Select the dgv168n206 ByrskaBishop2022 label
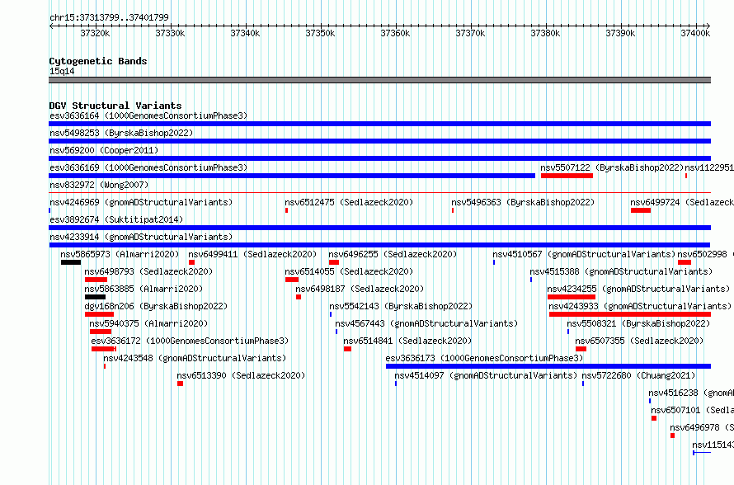 (x=156, y=306)
